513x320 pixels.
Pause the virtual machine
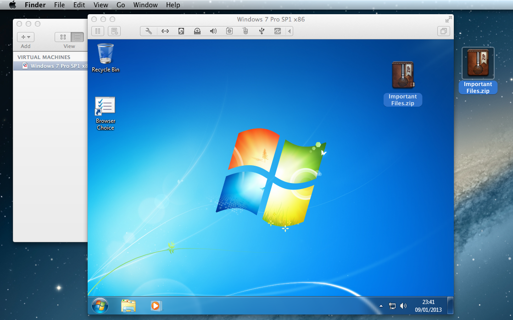pos(98,31)
